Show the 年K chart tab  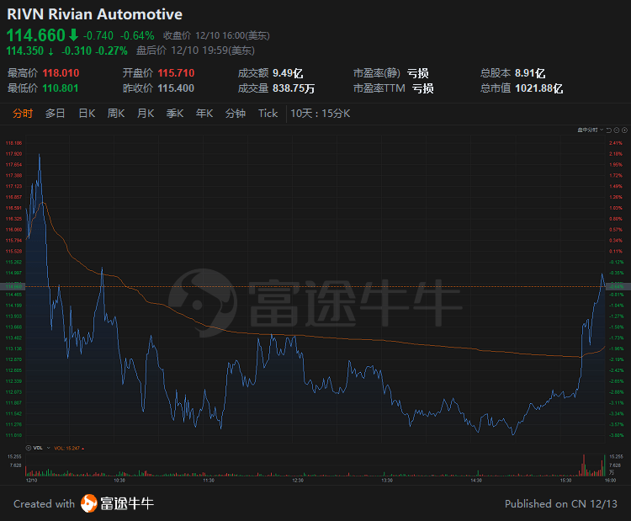204,114
